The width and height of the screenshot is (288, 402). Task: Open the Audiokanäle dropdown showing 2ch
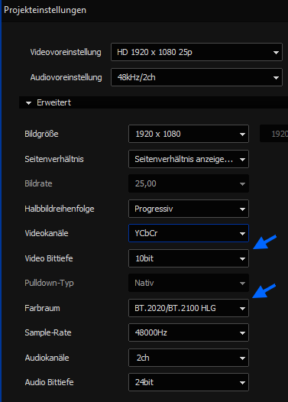click(x=189, y=358)
